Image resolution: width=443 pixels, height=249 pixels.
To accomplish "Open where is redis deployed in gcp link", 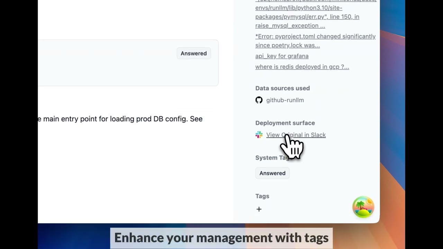I will (x=302, y=67).
